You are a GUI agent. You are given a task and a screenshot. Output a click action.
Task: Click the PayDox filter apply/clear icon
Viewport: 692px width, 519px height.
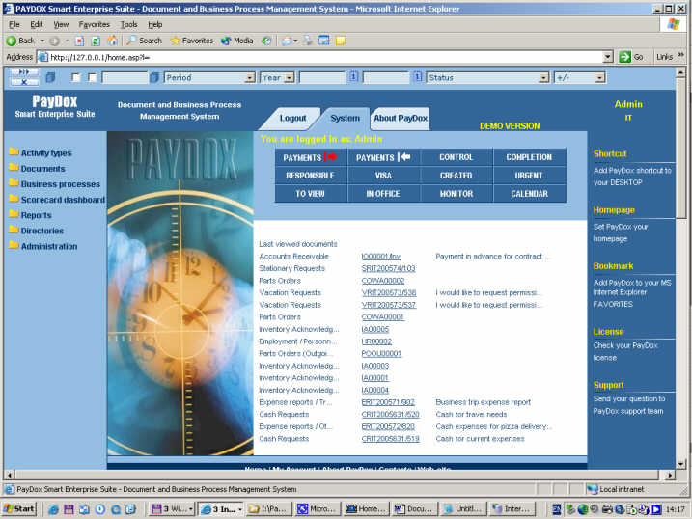point(24,77)
